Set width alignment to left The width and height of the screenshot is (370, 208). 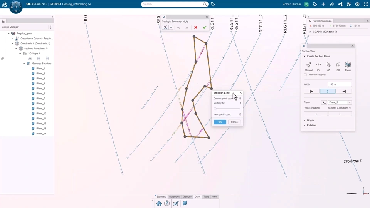coord(311,91)
